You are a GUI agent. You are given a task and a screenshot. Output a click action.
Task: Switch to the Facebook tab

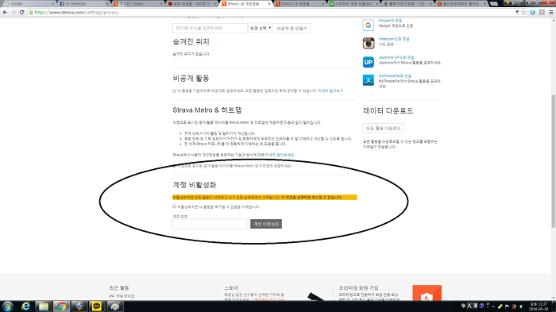pyautogui.click(x=83, y=3)
